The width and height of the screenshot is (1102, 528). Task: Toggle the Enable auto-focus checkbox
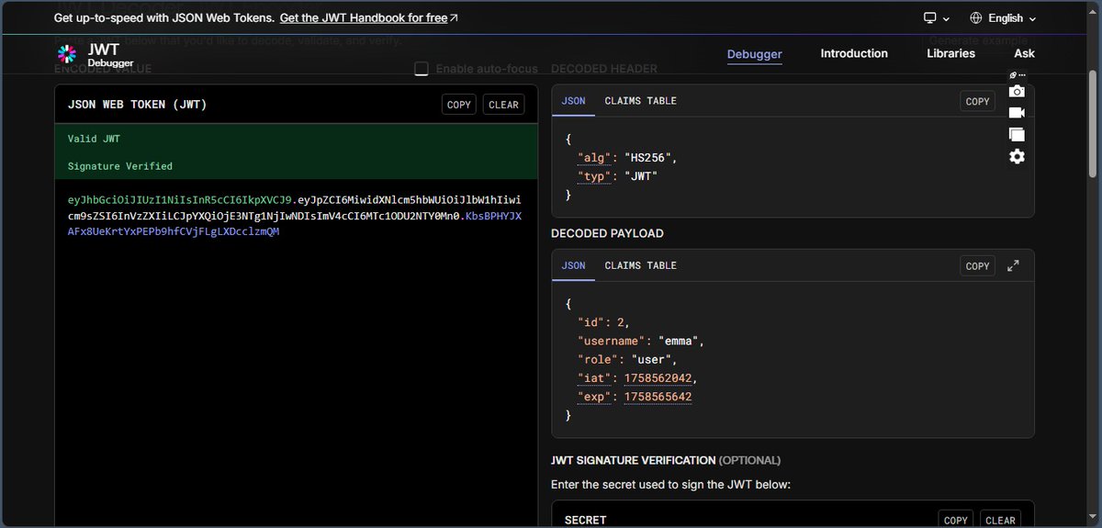[422, 69]
